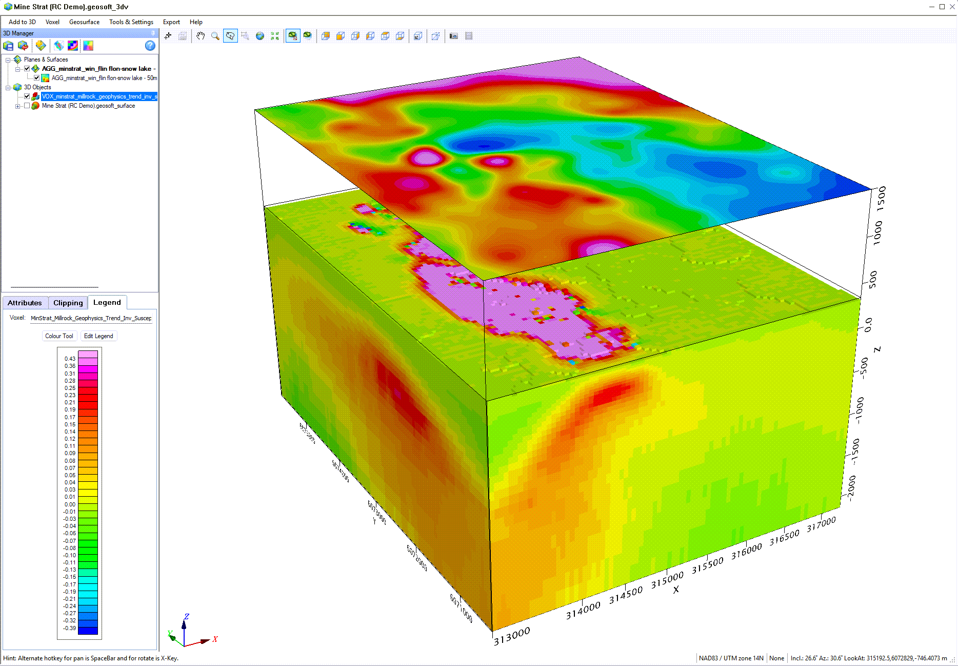Select the VOX_minstrat_millrock_geophysics voxel item
Viewport: 958px width, 666px height.
[x=99, y=96]
